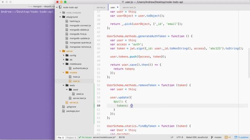This screenshot has height=140, width=250.
Task: Click the node-todo-api project repo icon
Action: pos(60,7)
